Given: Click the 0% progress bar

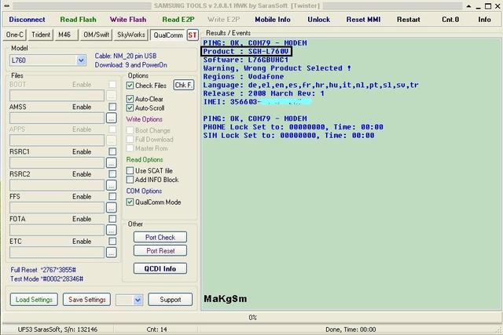Looking at the screenshot, I should [x=252, y=318].
